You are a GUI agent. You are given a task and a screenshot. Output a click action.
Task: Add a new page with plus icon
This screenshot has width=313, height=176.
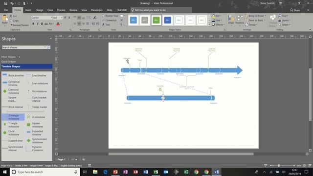coord(84,159)
